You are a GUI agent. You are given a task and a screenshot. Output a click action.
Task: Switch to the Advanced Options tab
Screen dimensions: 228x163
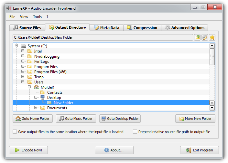coord(185,27)
